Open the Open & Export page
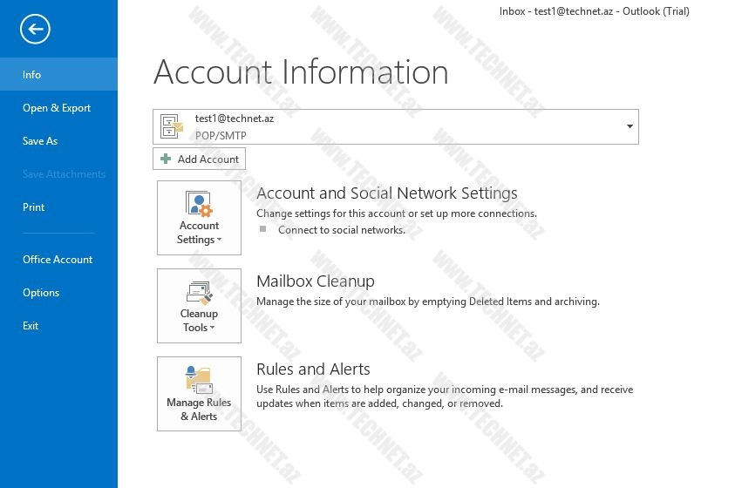The height and width of the screenshot is (488, 735). 57,108
